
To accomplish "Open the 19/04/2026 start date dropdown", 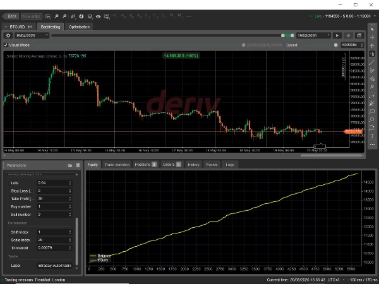I will tap(32, 35).
